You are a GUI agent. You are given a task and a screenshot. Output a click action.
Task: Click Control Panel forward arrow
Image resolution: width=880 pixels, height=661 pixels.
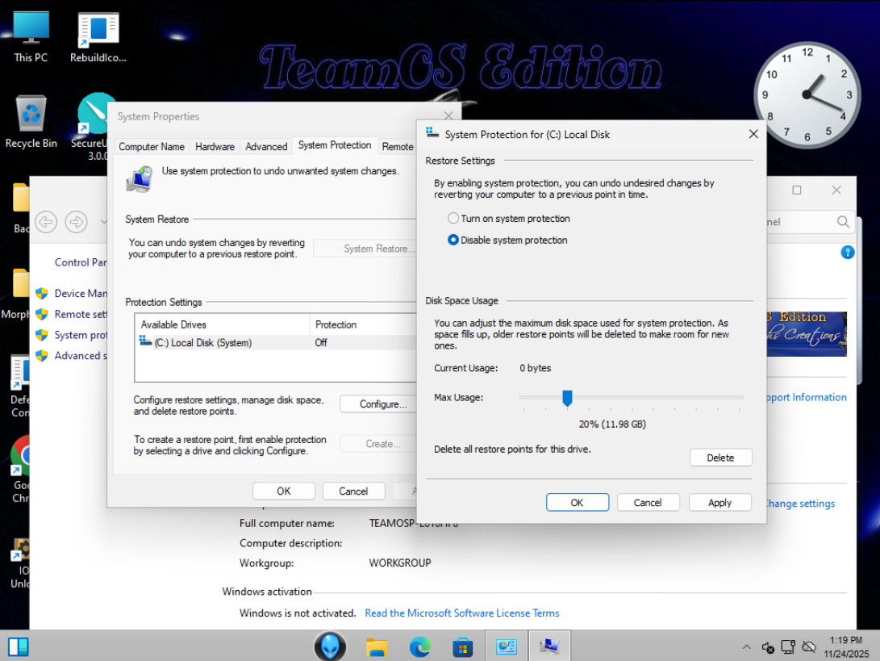[x=77, y=222]
